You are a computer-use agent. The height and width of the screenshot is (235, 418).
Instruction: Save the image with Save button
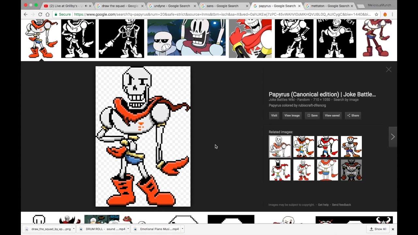pyautogui.click(x=312, y=115)
